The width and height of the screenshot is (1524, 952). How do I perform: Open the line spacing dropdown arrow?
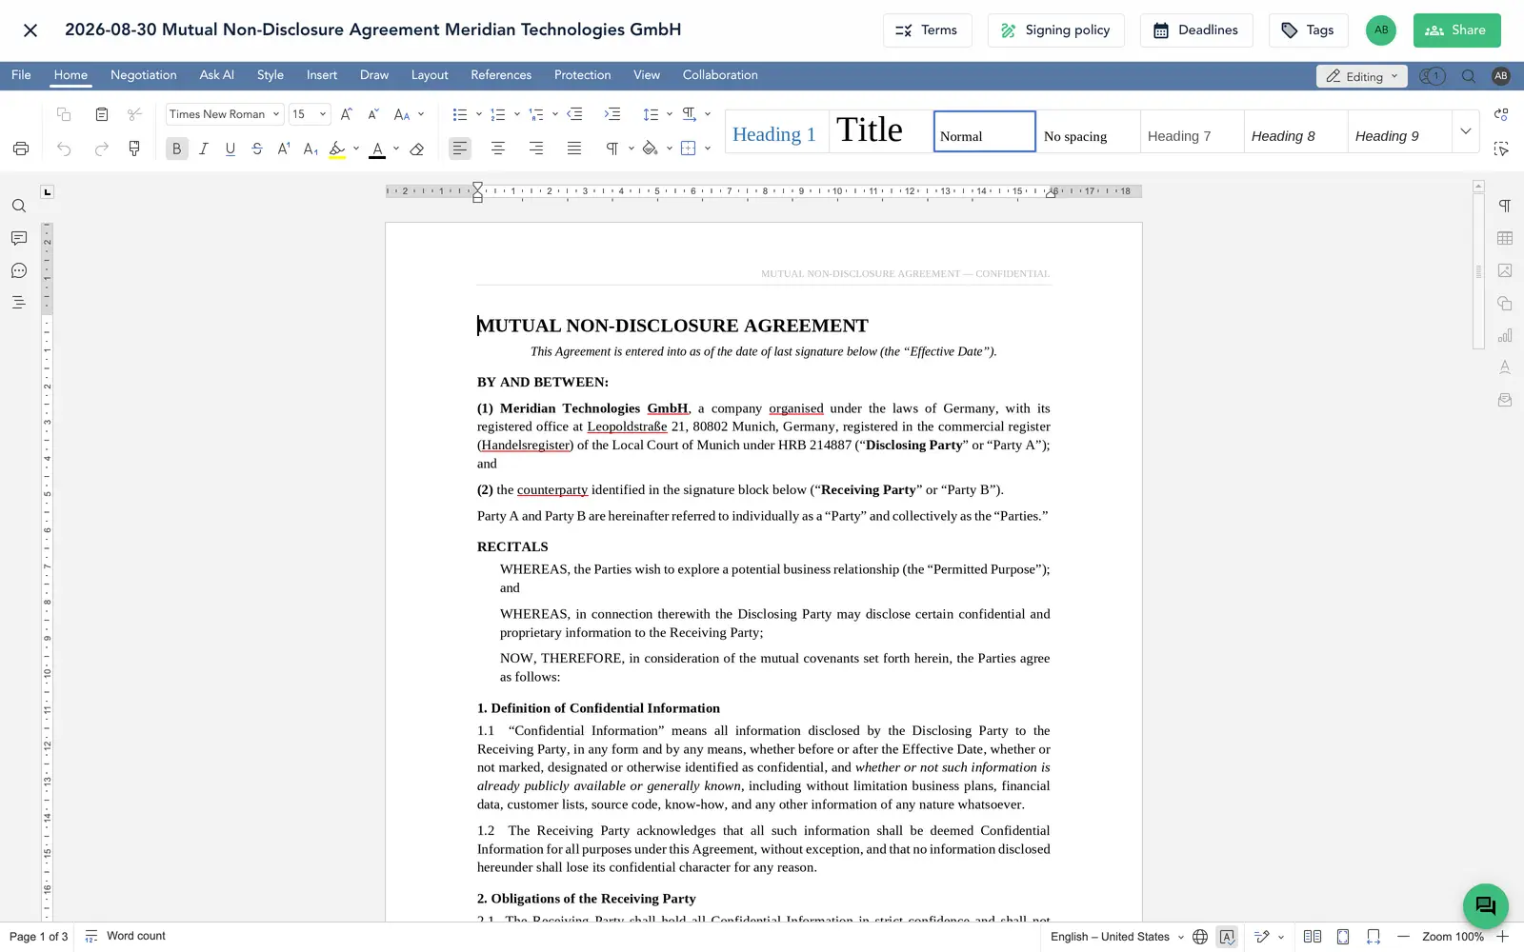click(669, 114)
